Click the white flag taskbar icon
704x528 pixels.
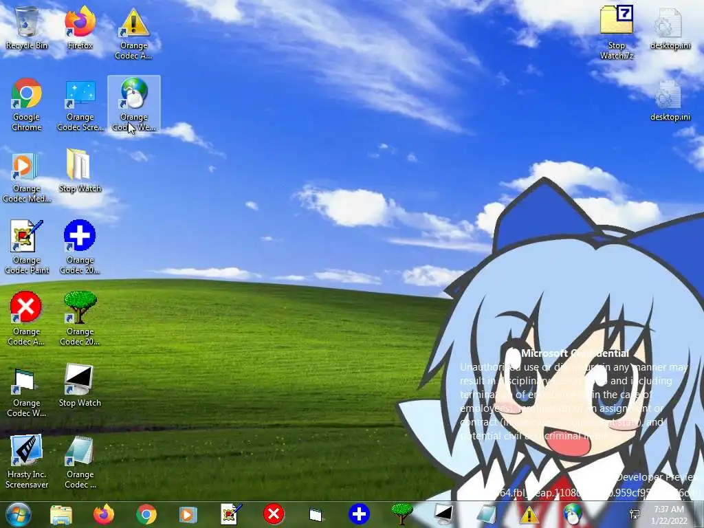tap(316, 514)
